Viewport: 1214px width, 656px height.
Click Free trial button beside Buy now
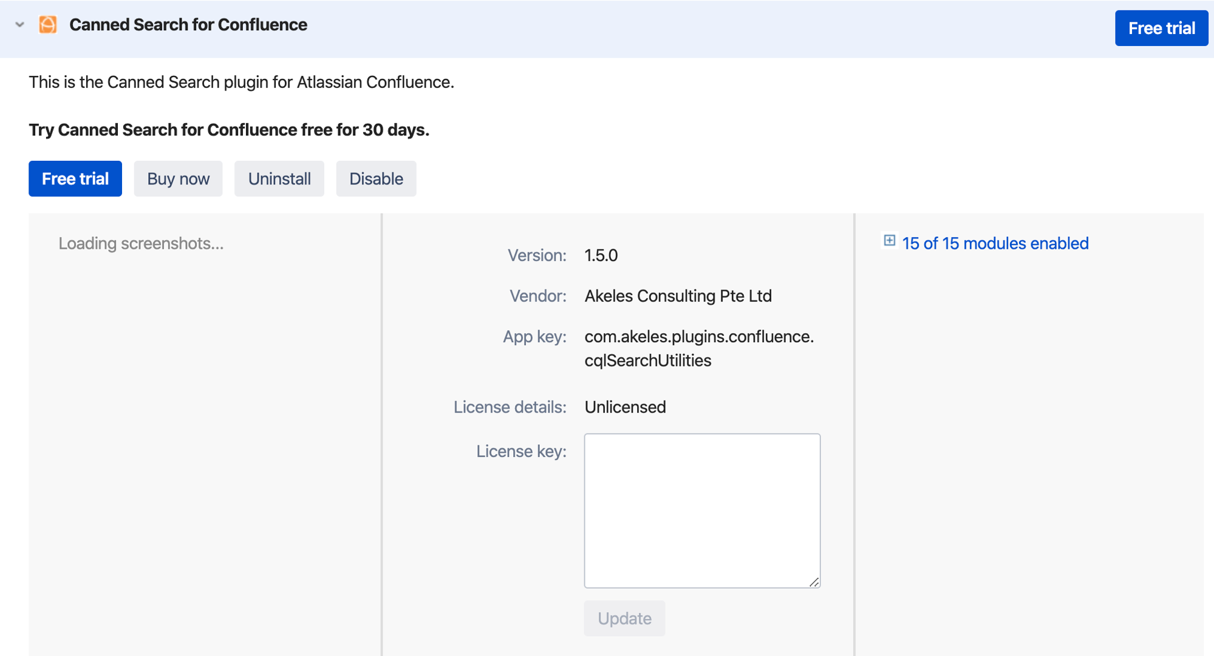click(75, 179)
